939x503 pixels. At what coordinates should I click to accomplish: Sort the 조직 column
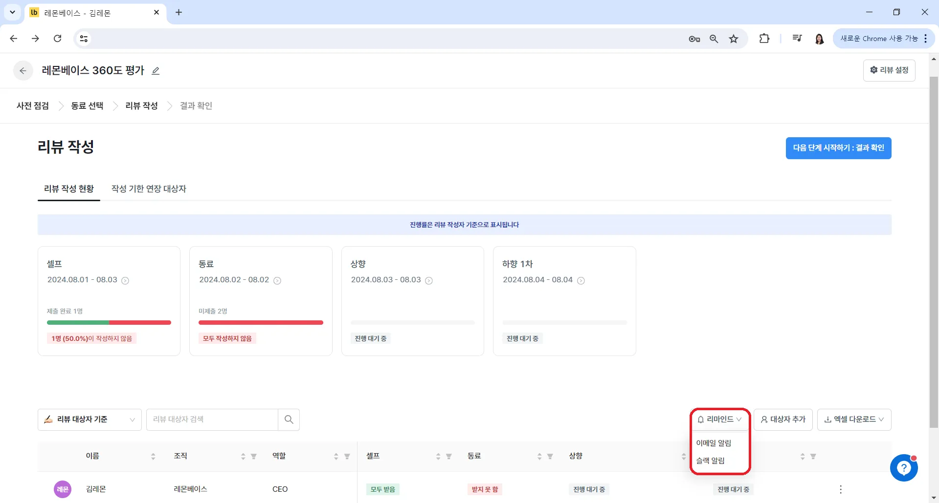[x=243, y=456]
